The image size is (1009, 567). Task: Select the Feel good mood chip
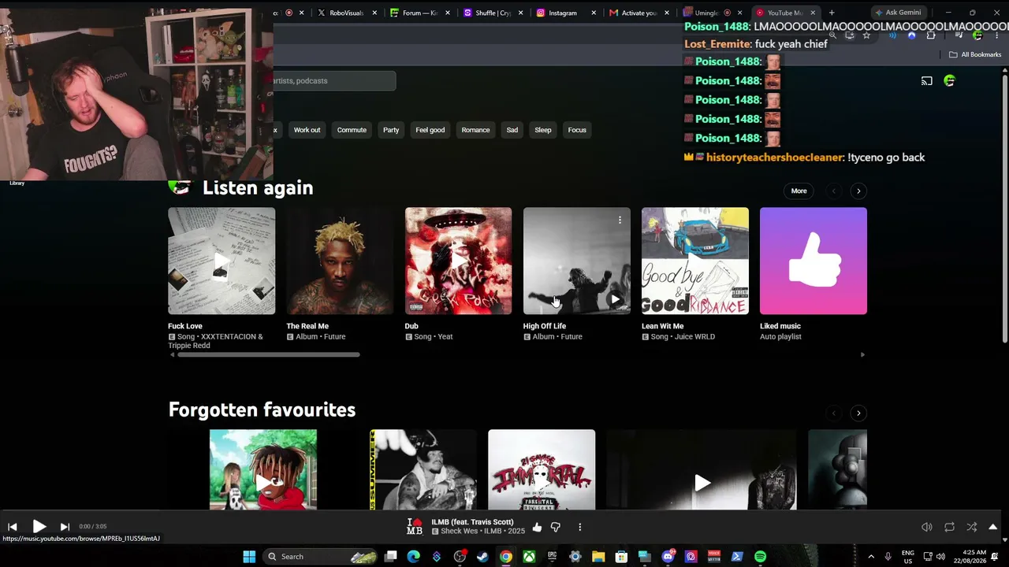tap(430, 130)
